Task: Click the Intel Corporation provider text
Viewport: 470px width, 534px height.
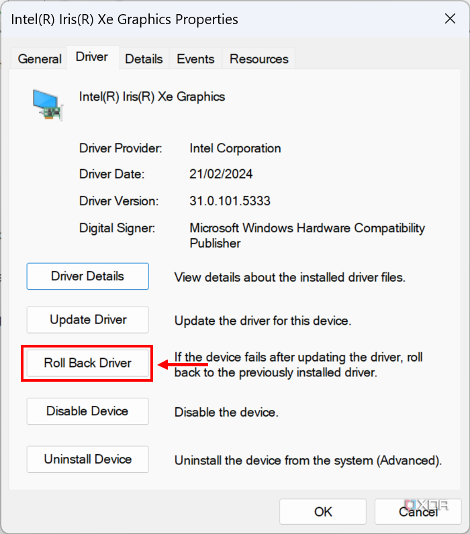Action: point(235,148)
